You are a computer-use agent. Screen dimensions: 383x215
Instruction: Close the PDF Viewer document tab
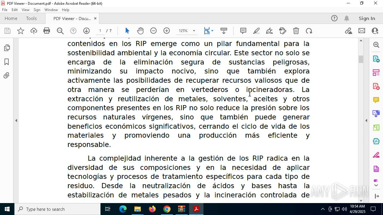[x=95, y=18]
